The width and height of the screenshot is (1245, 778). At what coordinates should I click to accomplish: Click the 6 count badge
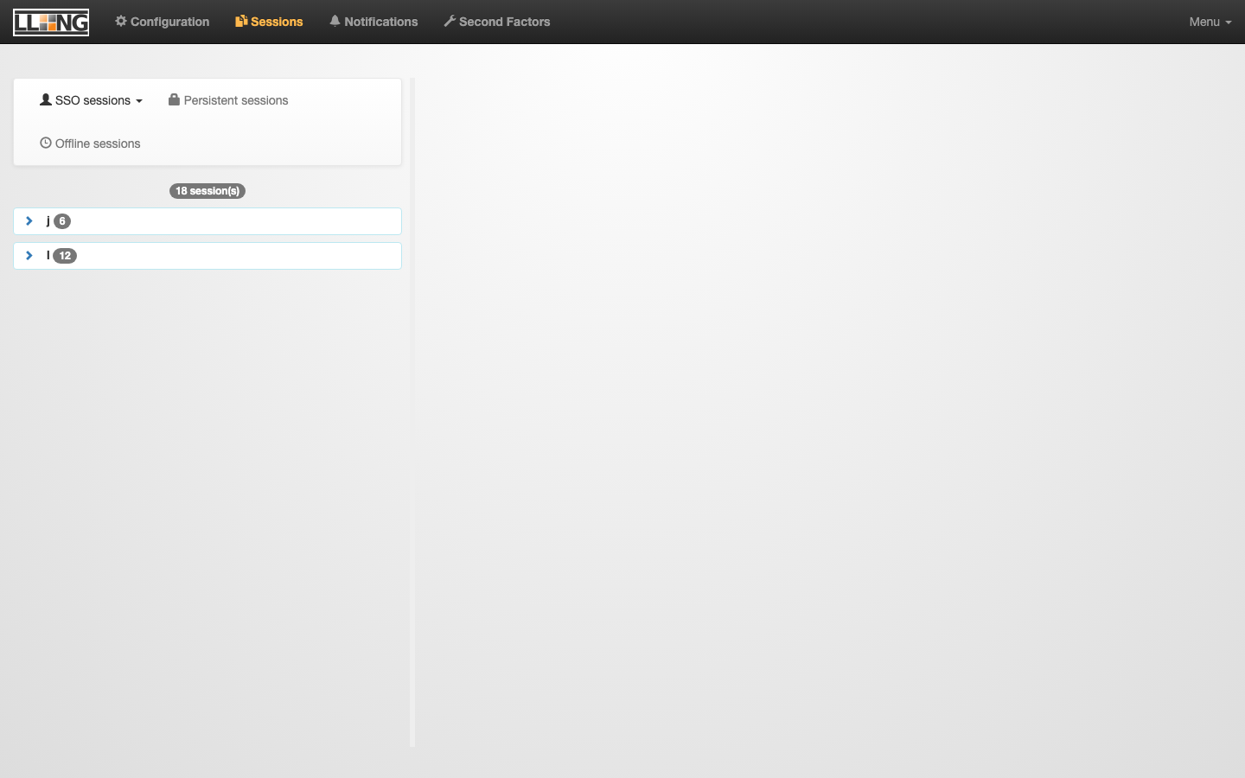click(x=62, y=221)
